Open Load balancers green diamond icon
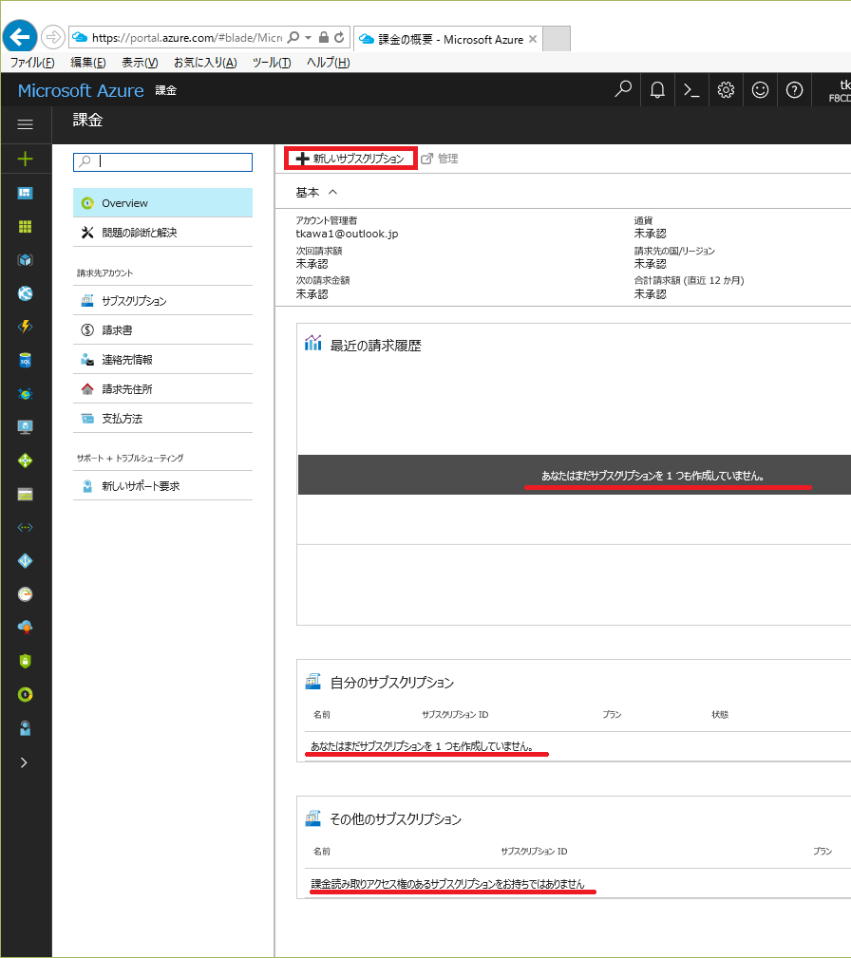Screen dimensions: 851x958 25,460
